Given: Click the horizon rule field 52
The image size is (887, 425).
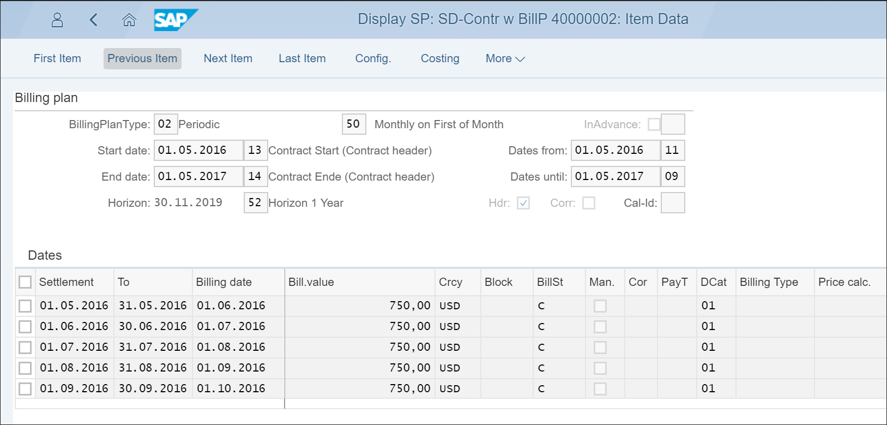Looking at the screenshot, I should pos(256,203).
